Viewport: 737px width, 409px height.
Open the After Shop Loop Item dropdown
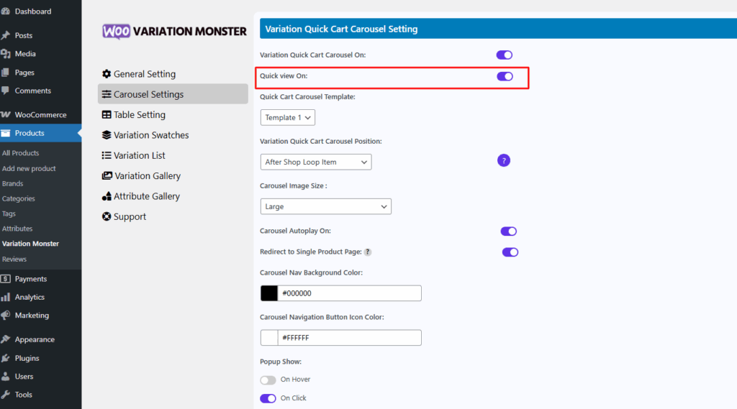[316, 162]
